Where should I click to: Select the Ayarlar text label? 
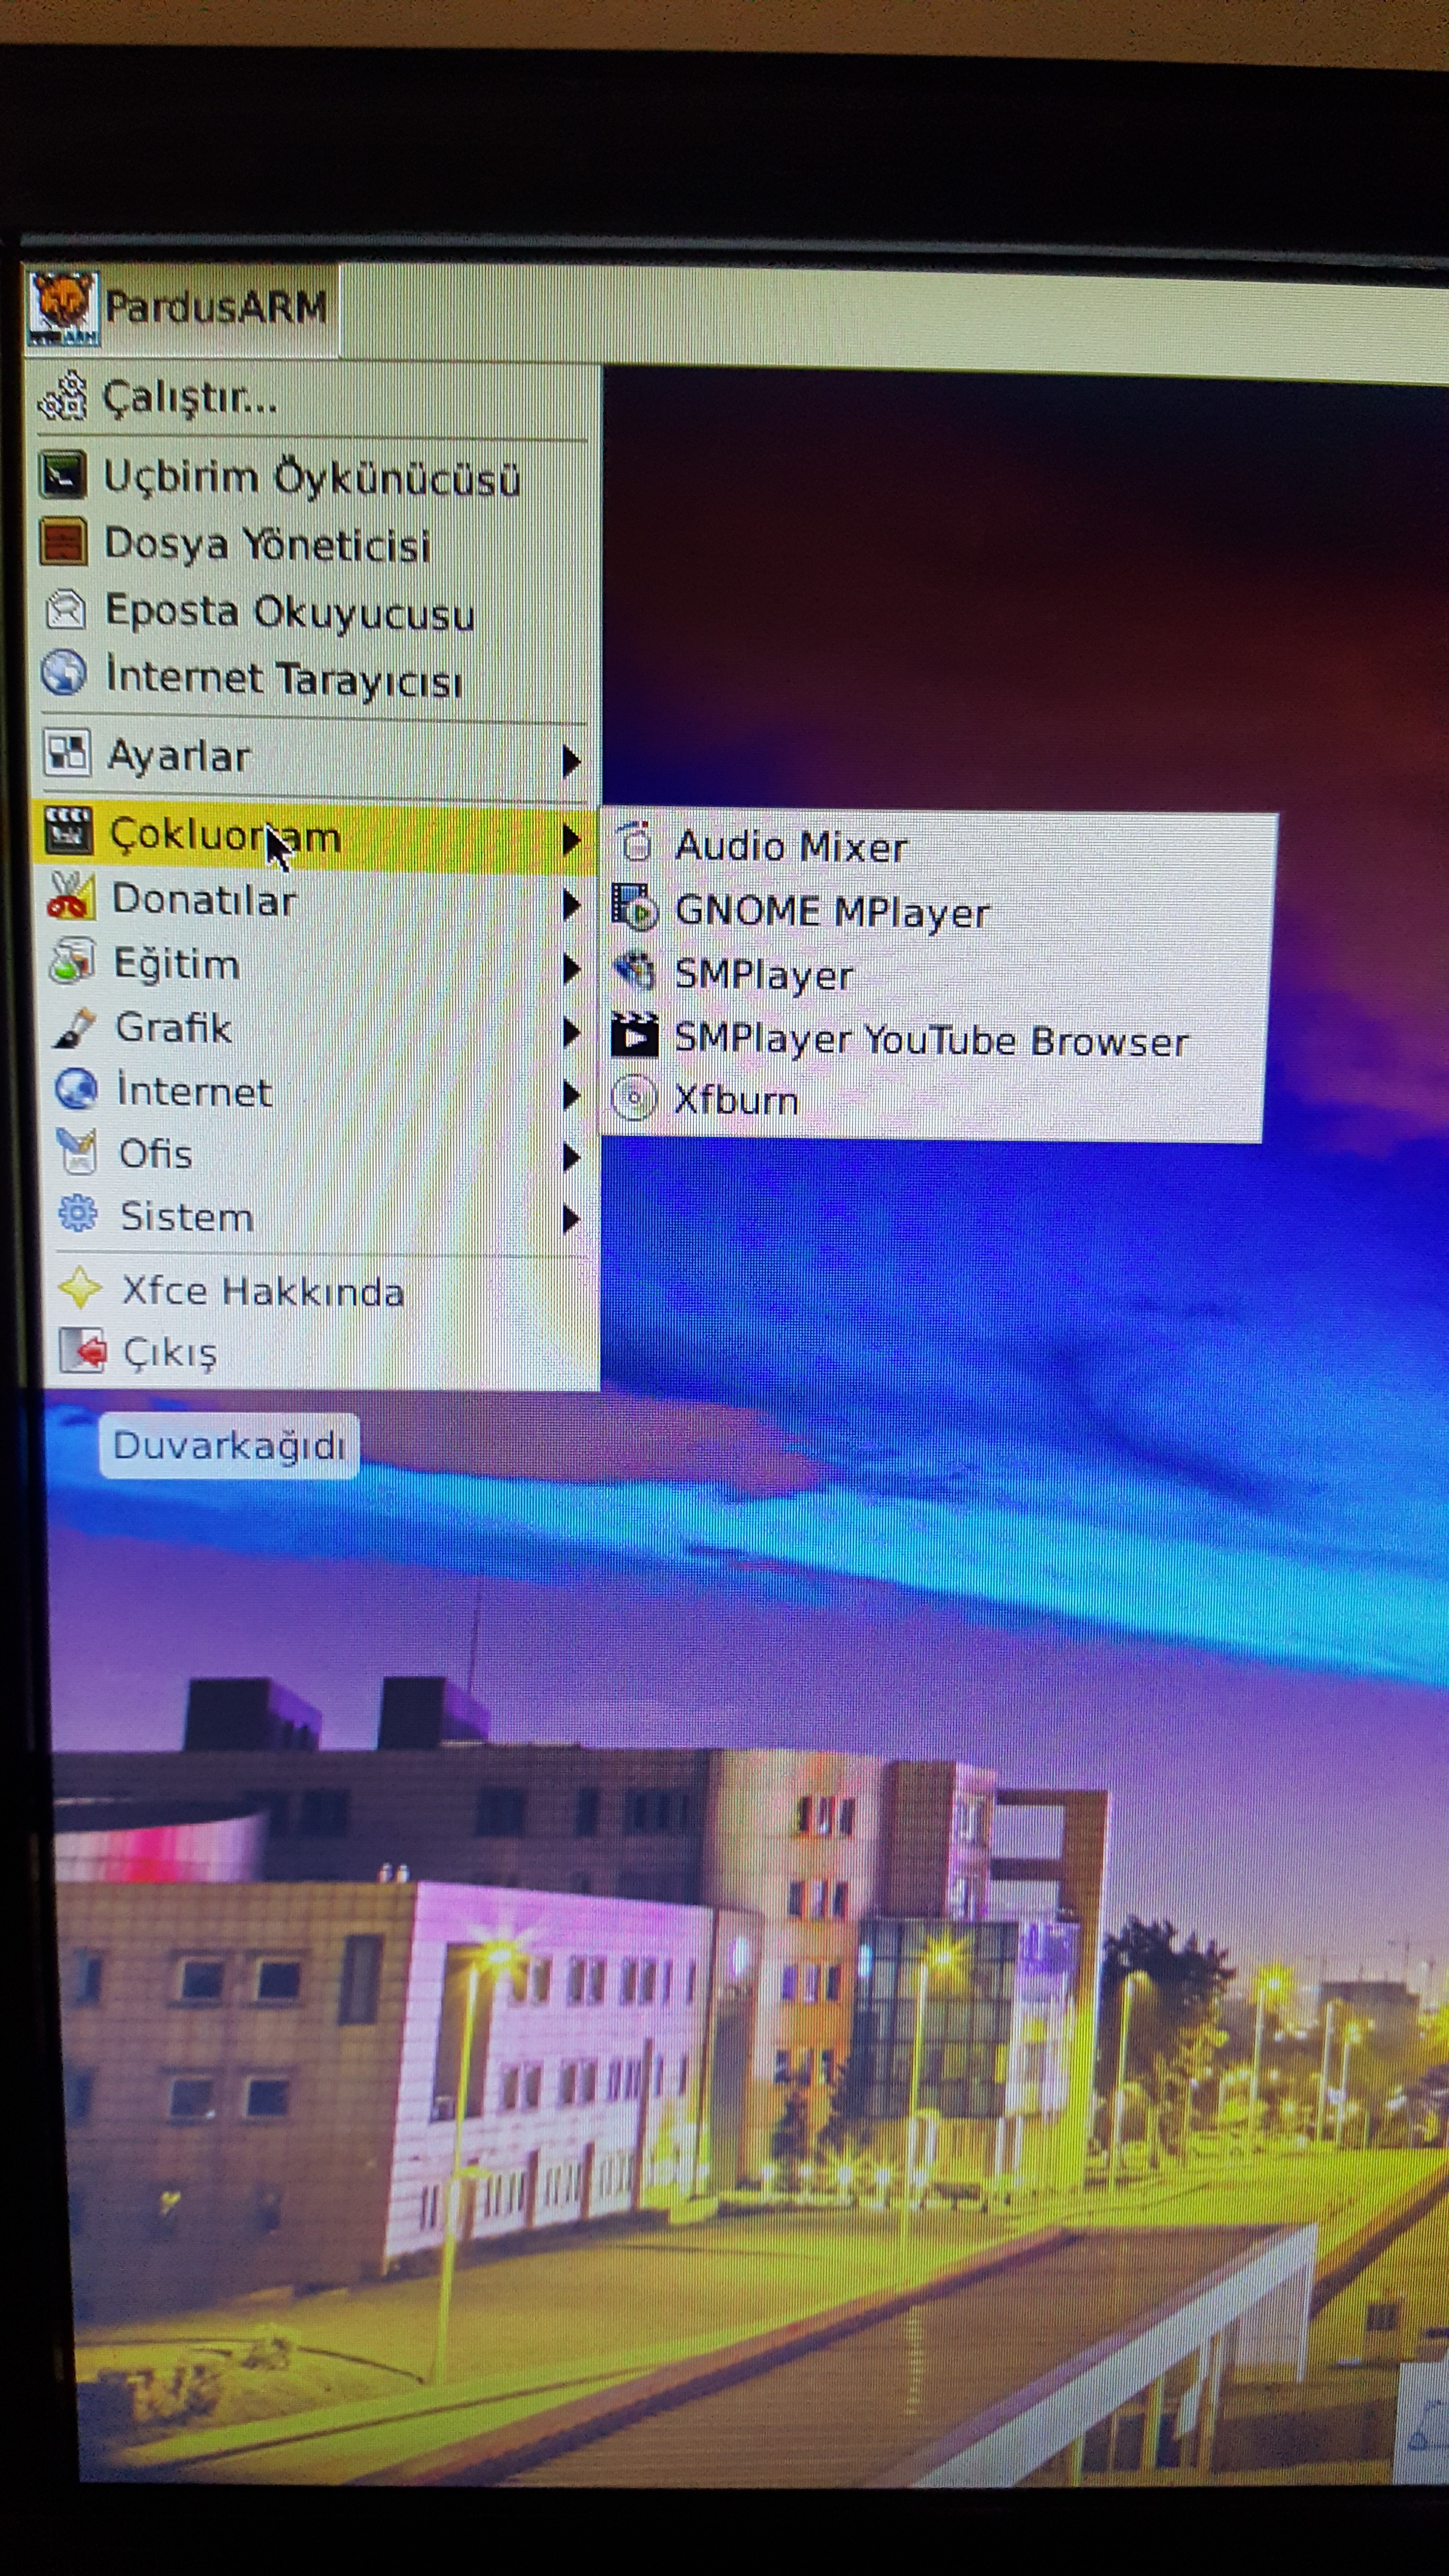pos(179,756)
